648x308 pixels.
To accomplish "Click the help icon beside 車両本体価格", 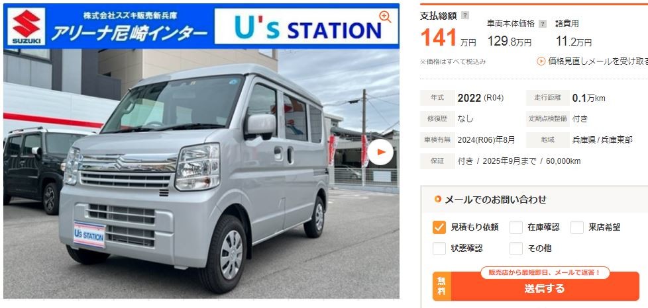I will (x=543, y=24).
